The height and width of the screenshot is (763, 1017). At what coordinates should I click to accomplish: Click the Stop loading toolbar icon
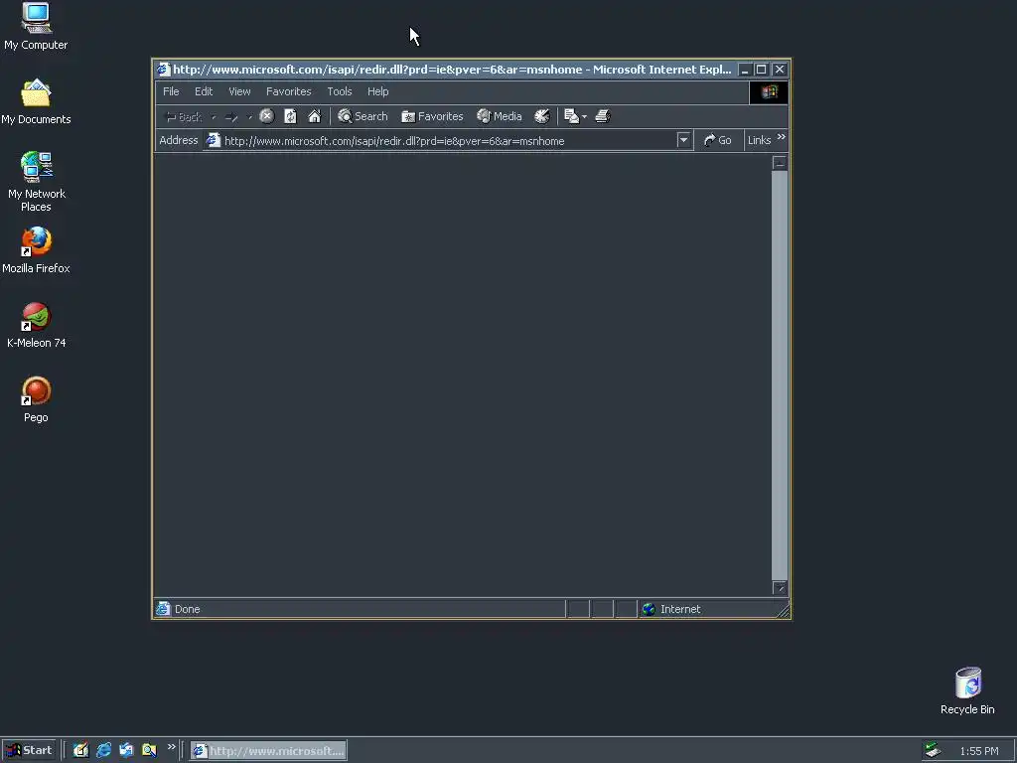(266, 116)
